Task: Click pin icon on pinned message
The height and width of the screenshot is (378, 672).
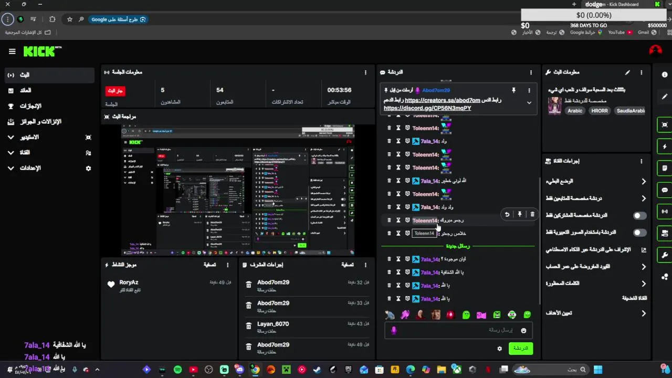Action: click(x=513, y=90)
